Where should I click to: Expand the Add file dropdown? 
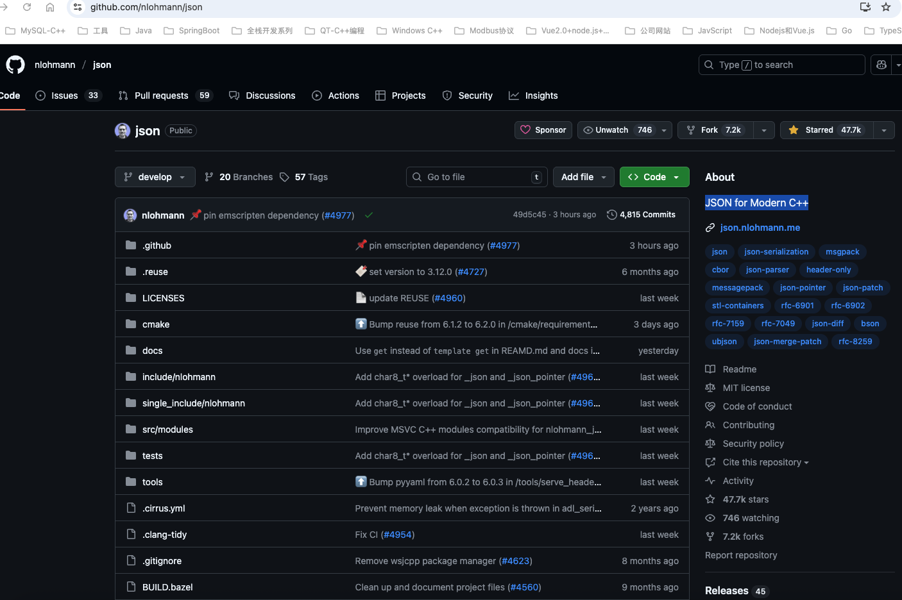[x=584, y=177]
